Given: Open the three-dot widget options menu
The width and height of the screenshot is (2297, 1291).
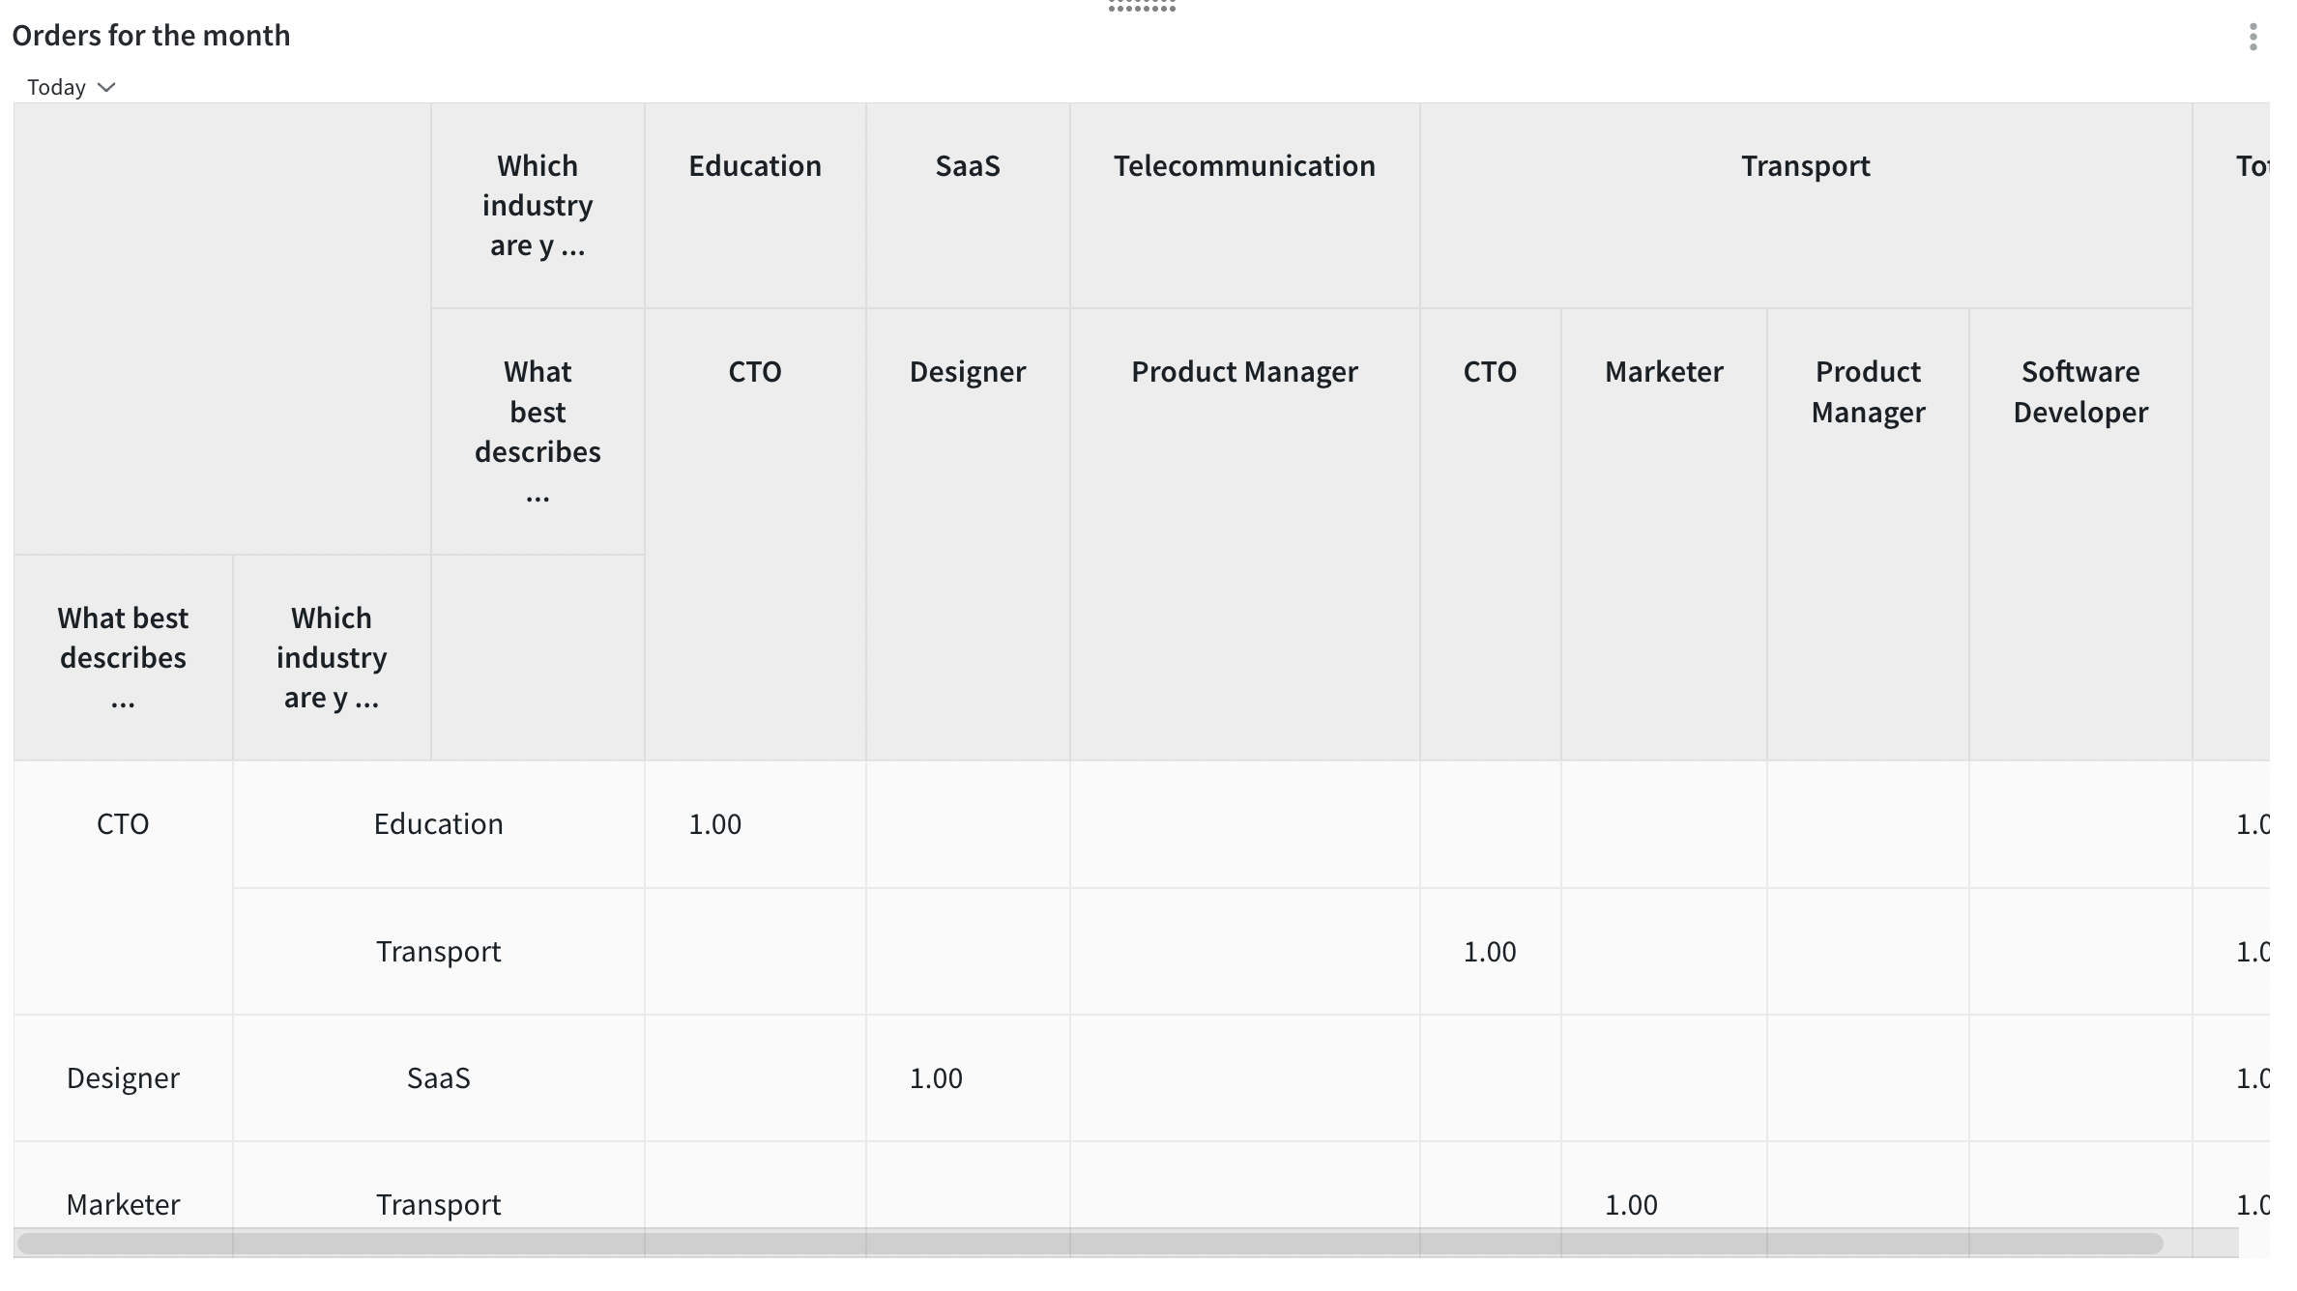Looking at the screenshot, I should [2253, 38].
